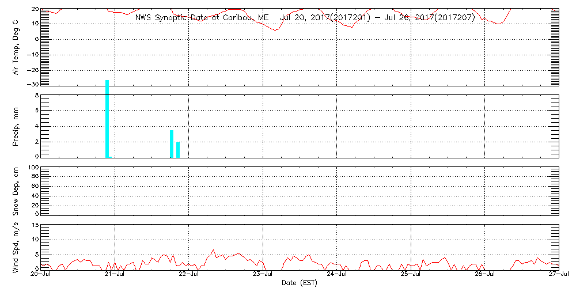Click the 15 tick on the wind speed axis
The image size is (576, 288).
pos(35,225)
